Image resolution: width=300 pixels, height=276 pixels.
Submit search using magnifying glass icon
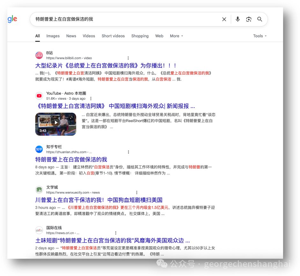click(x=260, y=19)
